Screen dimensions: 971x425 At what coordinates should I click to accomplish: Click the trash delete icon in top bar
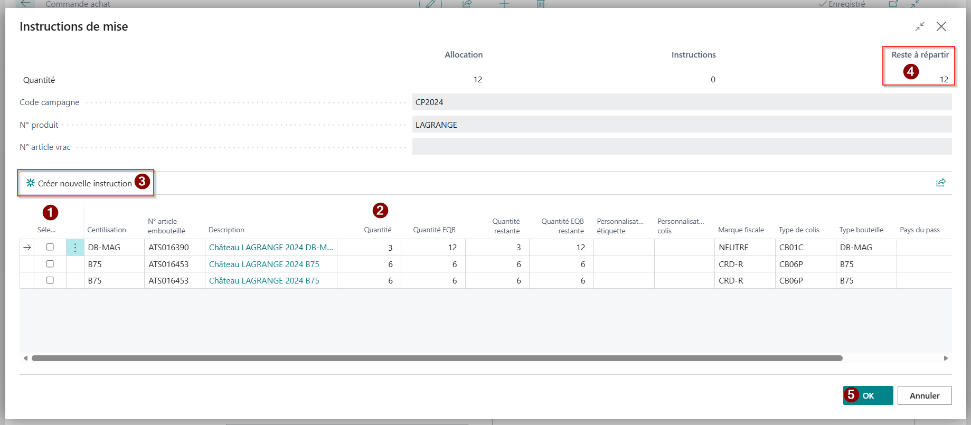click(541, 4)
